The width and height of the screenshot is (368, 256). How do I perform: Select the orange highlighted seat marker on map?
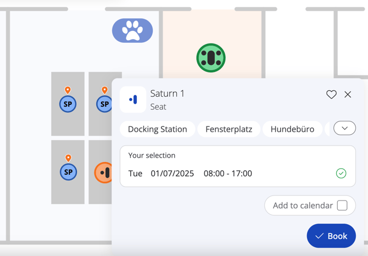point(103,172)
